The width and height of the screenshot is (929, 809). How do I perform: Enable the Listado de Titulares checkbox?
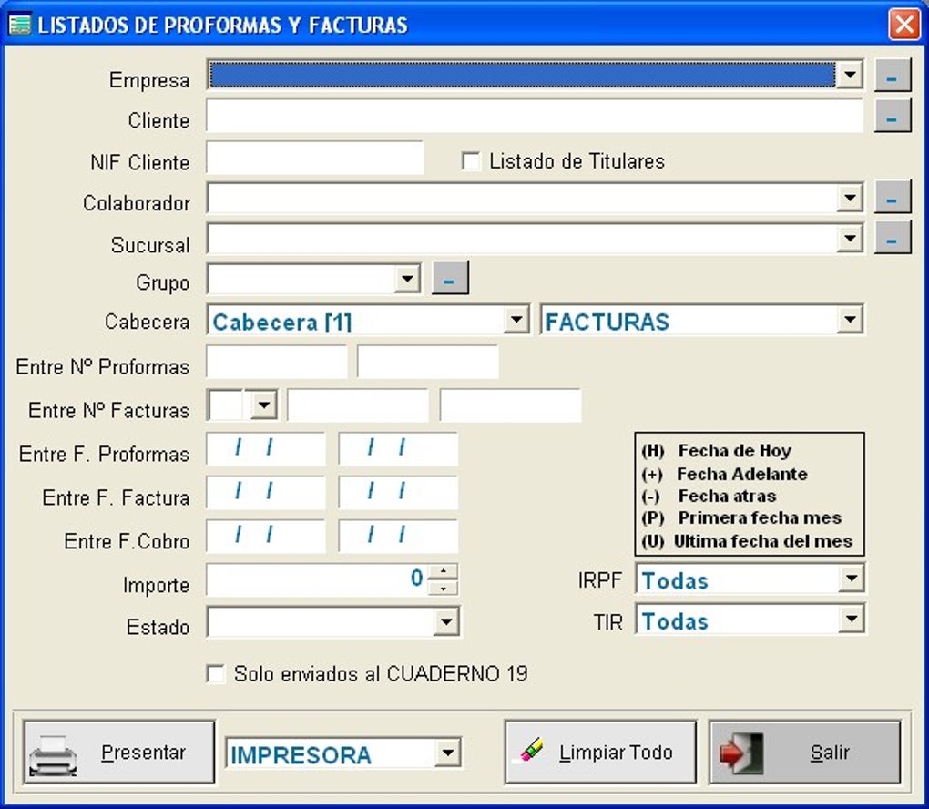tap(471, 161)
